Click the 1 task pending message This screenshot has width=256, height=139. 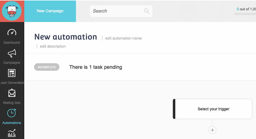coord(95,67)
